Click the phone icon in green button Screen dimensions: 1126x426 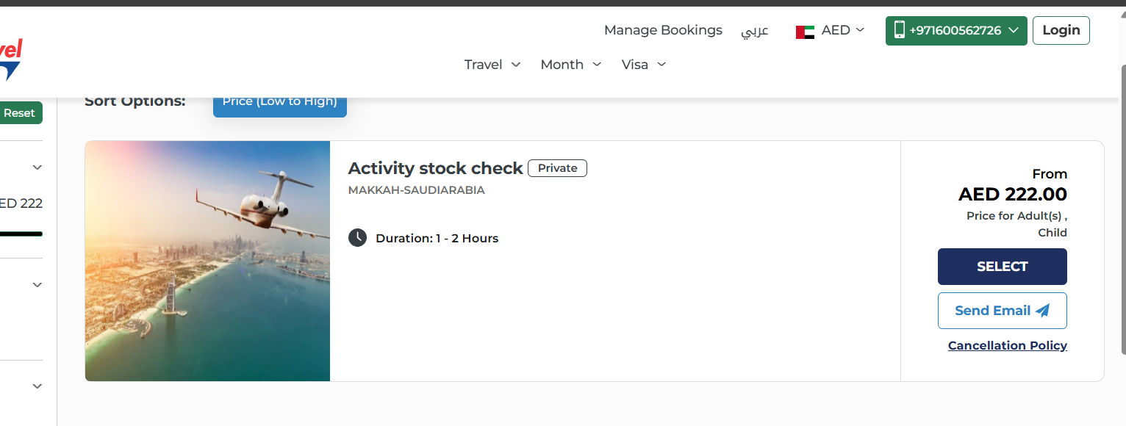point(899,30)
